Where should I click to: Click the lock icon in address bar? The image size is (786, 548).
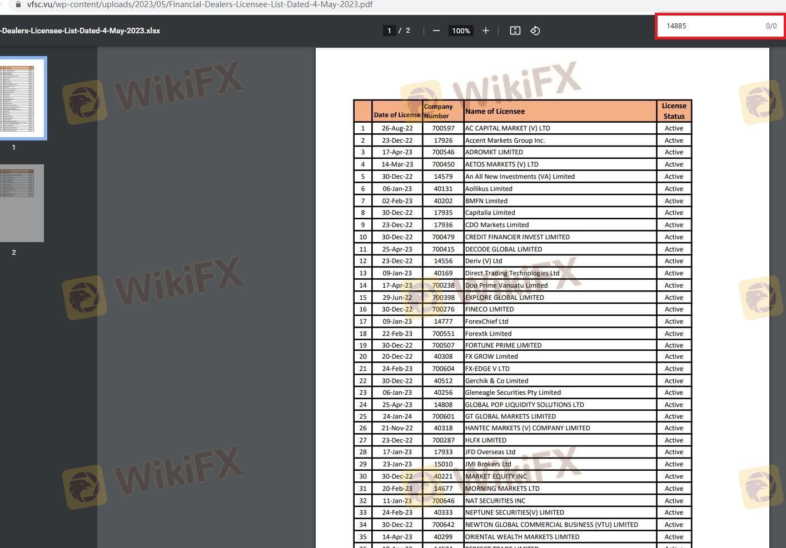(18, 4)
